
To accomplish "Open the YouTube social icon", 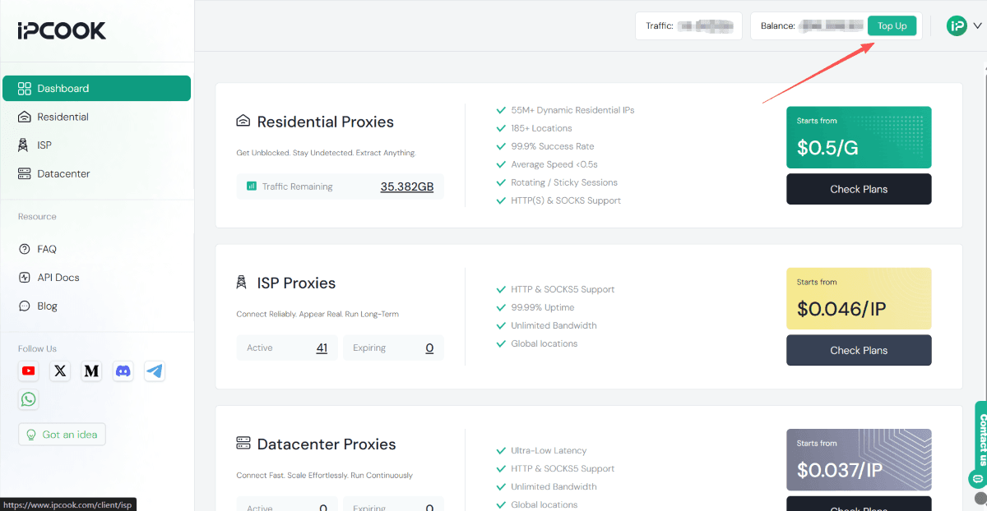I will point(29,371).
